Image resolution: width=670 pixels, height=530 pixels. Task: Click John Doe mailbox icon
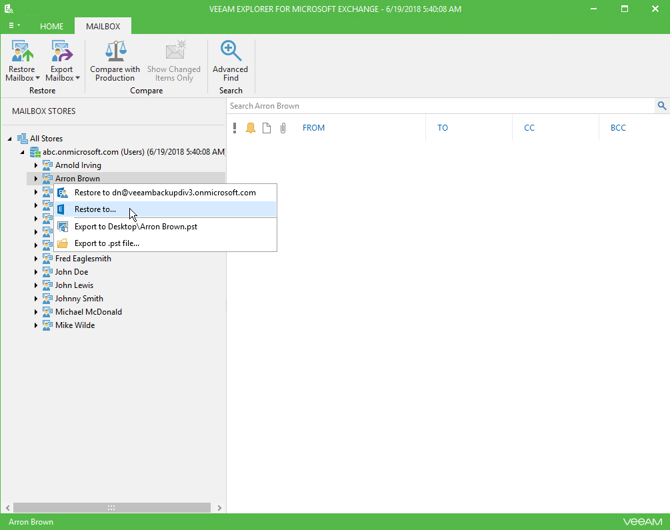(47, 271)
